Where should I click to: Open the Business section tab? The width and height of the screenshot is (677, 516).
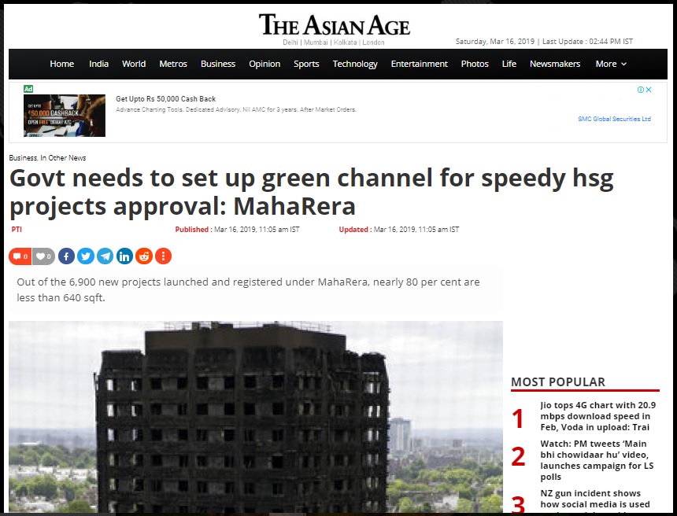pyautogui.click(x=218, y=64)
